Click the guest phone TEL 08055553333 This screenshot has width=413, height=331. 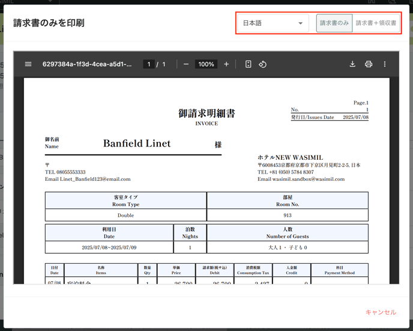65,172
